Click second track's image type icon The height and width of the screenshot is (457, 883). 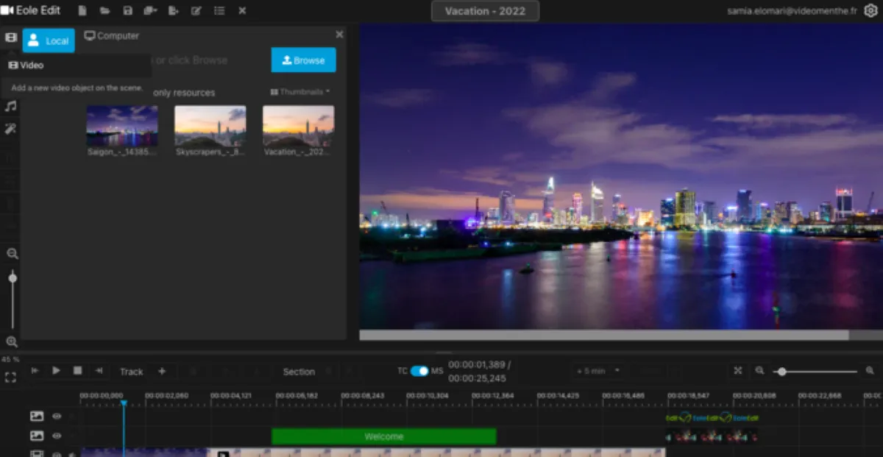click(x=37, y=436)
